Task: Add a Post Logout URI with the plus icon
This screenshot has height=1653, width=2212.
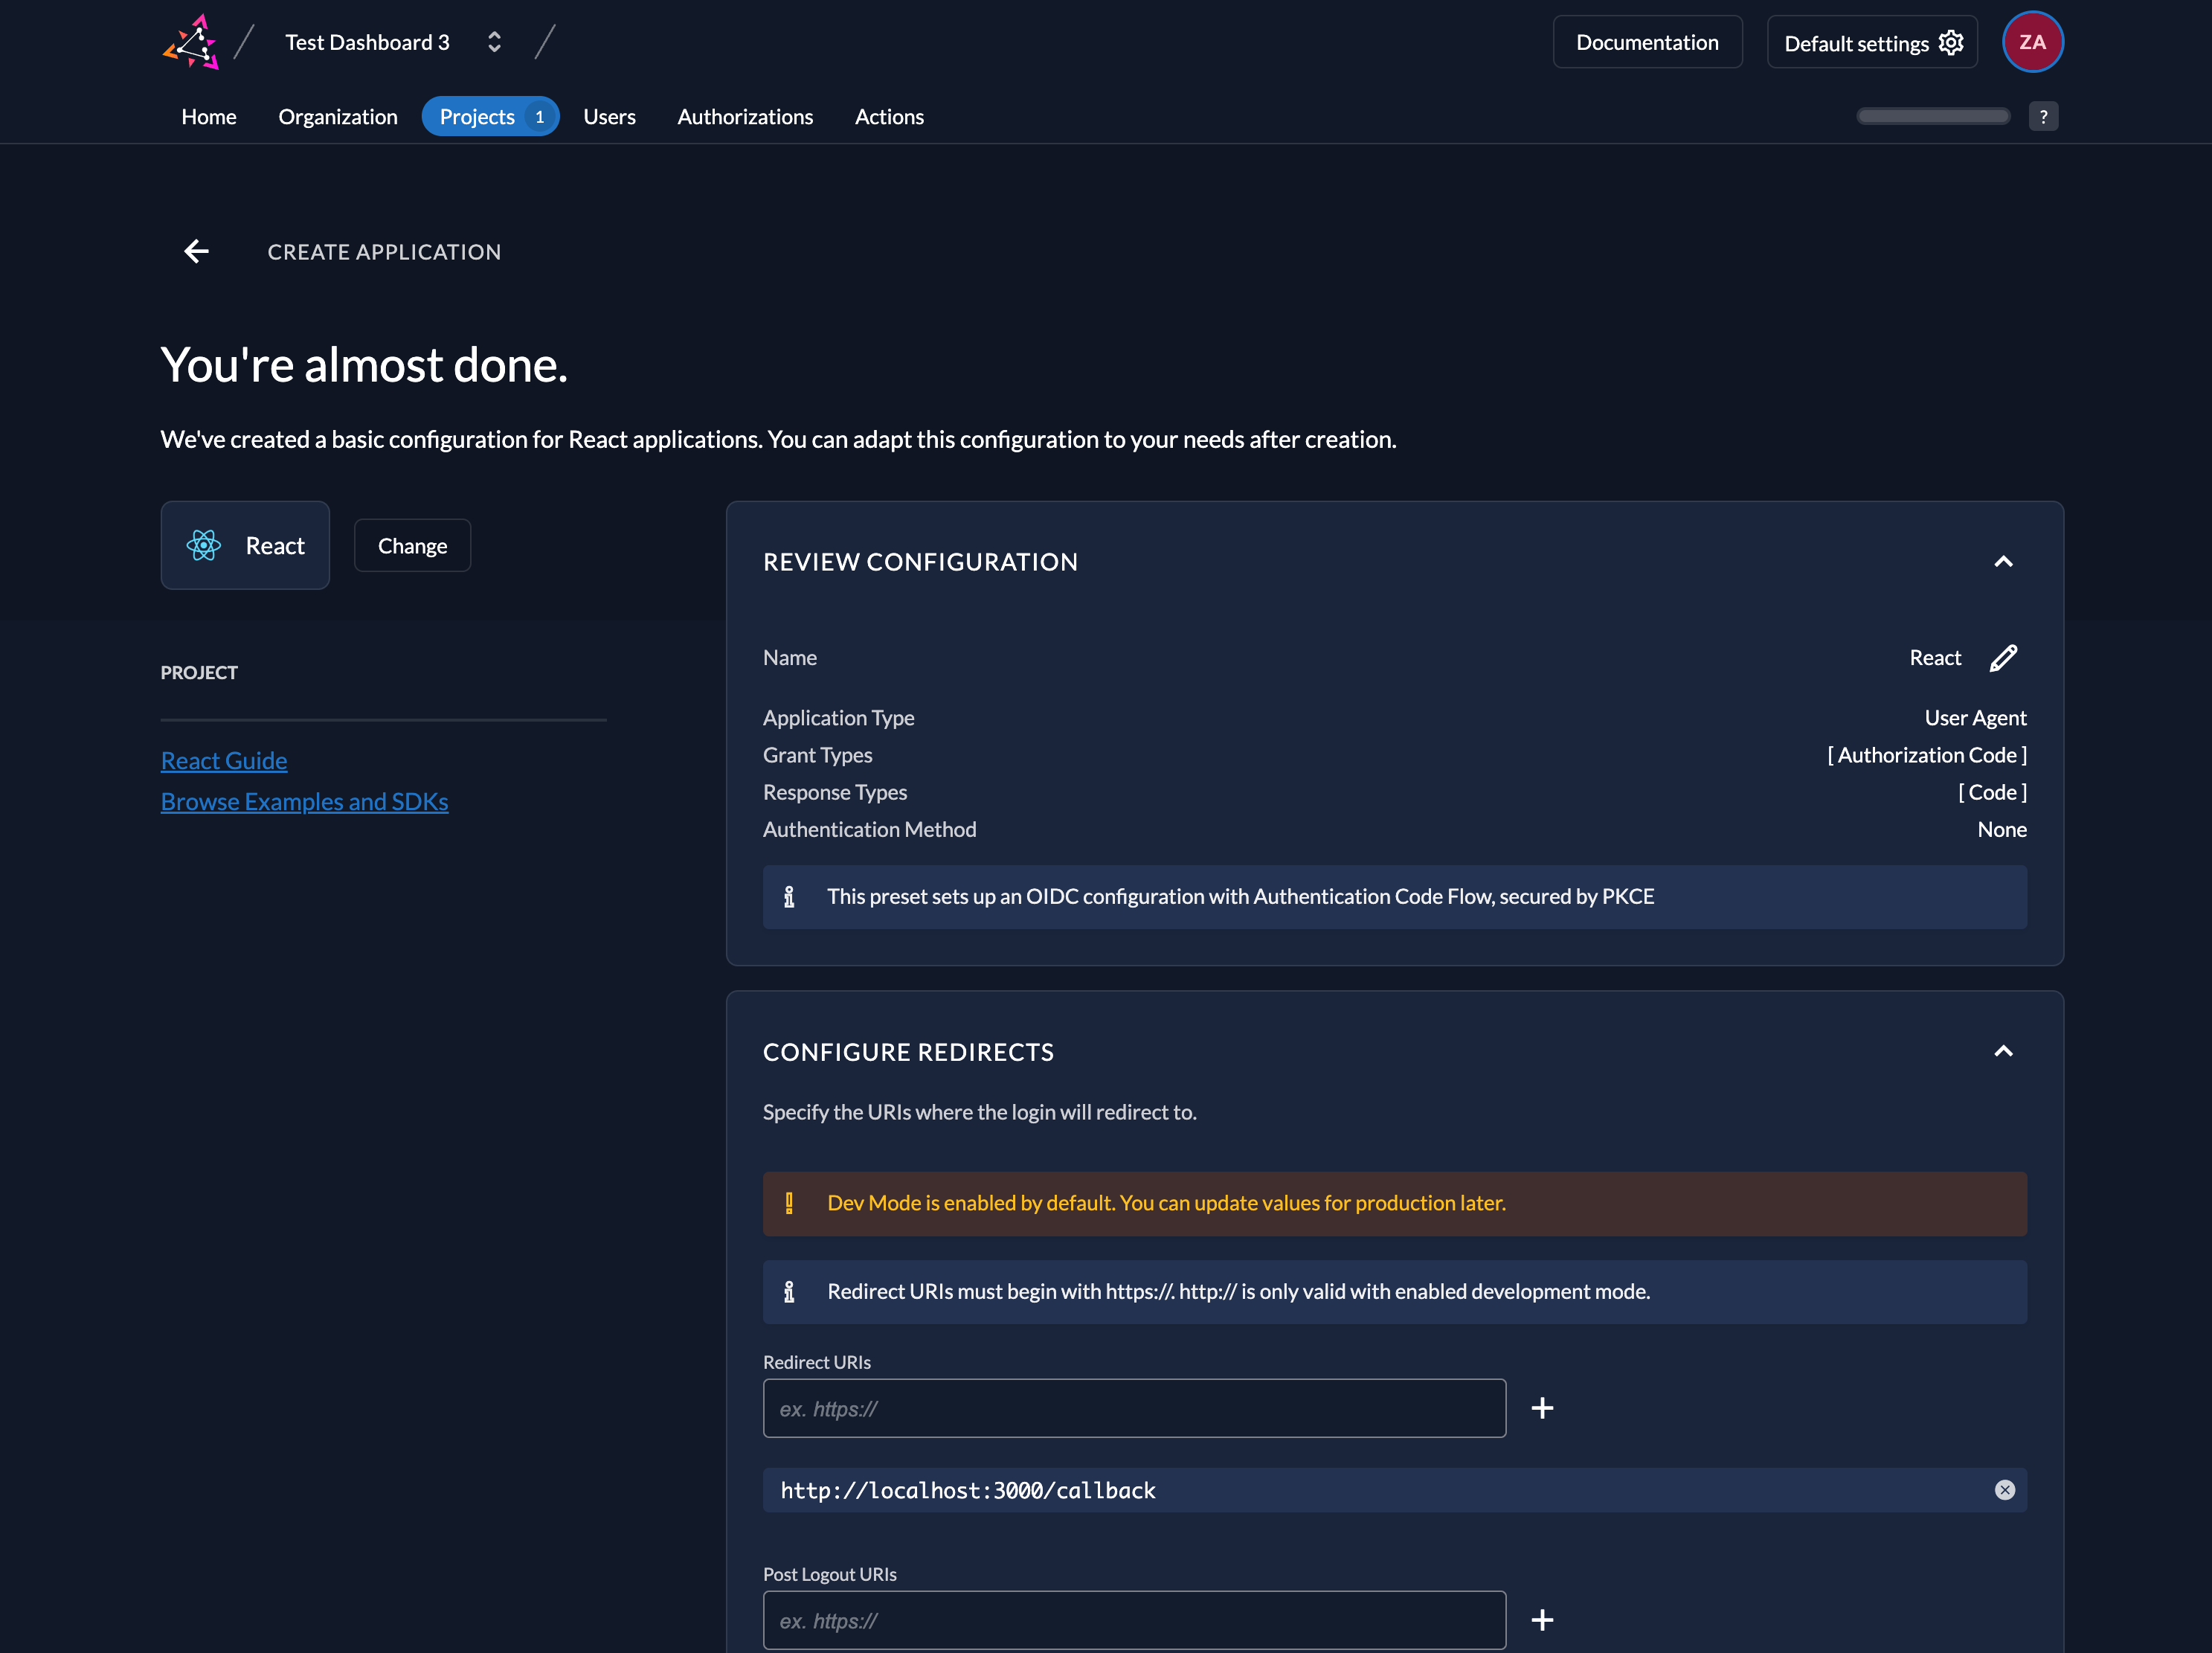Action: pos(1542,1620)
